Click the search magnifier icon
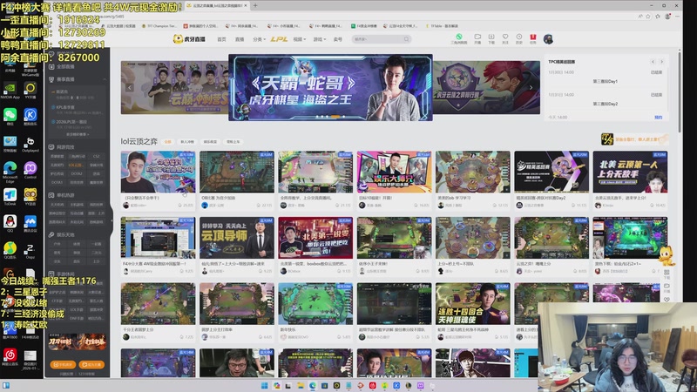 [x=406, y=39]
